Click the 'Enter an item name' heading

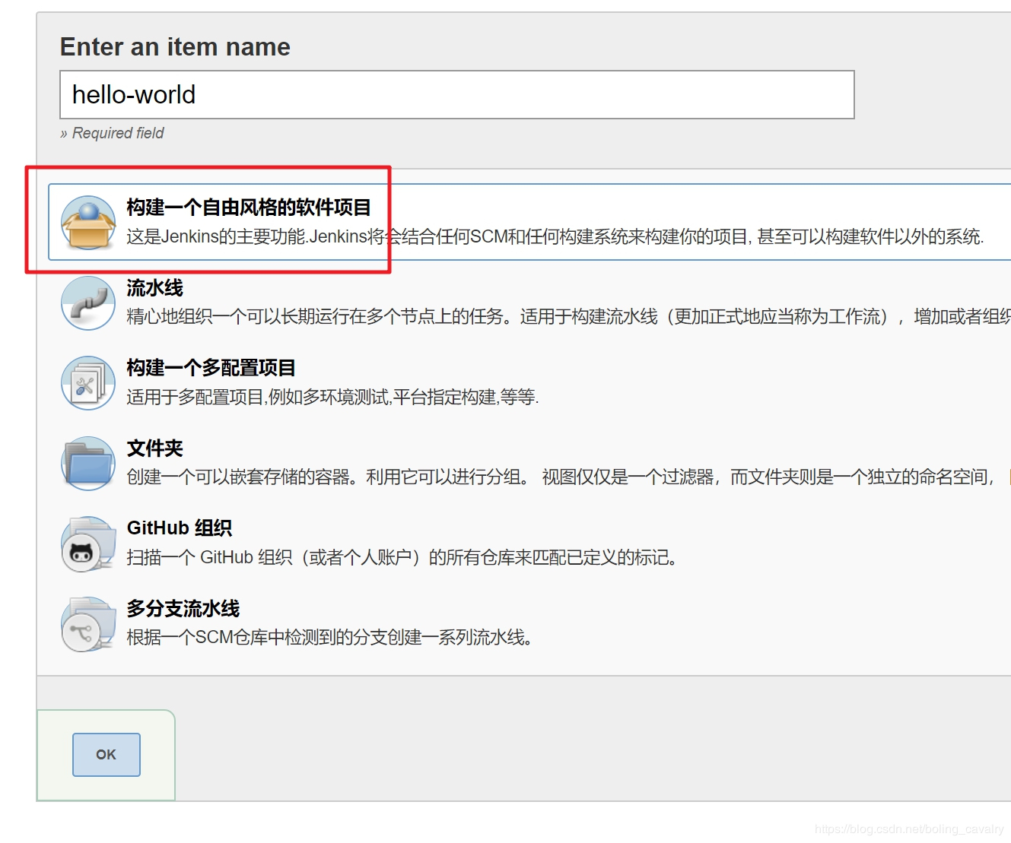pyautogui.click(x=175, y=47)
